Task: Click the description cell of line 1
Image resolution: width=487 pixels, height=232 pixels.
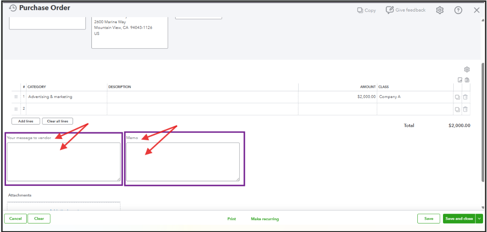Action: coord(203,97)
